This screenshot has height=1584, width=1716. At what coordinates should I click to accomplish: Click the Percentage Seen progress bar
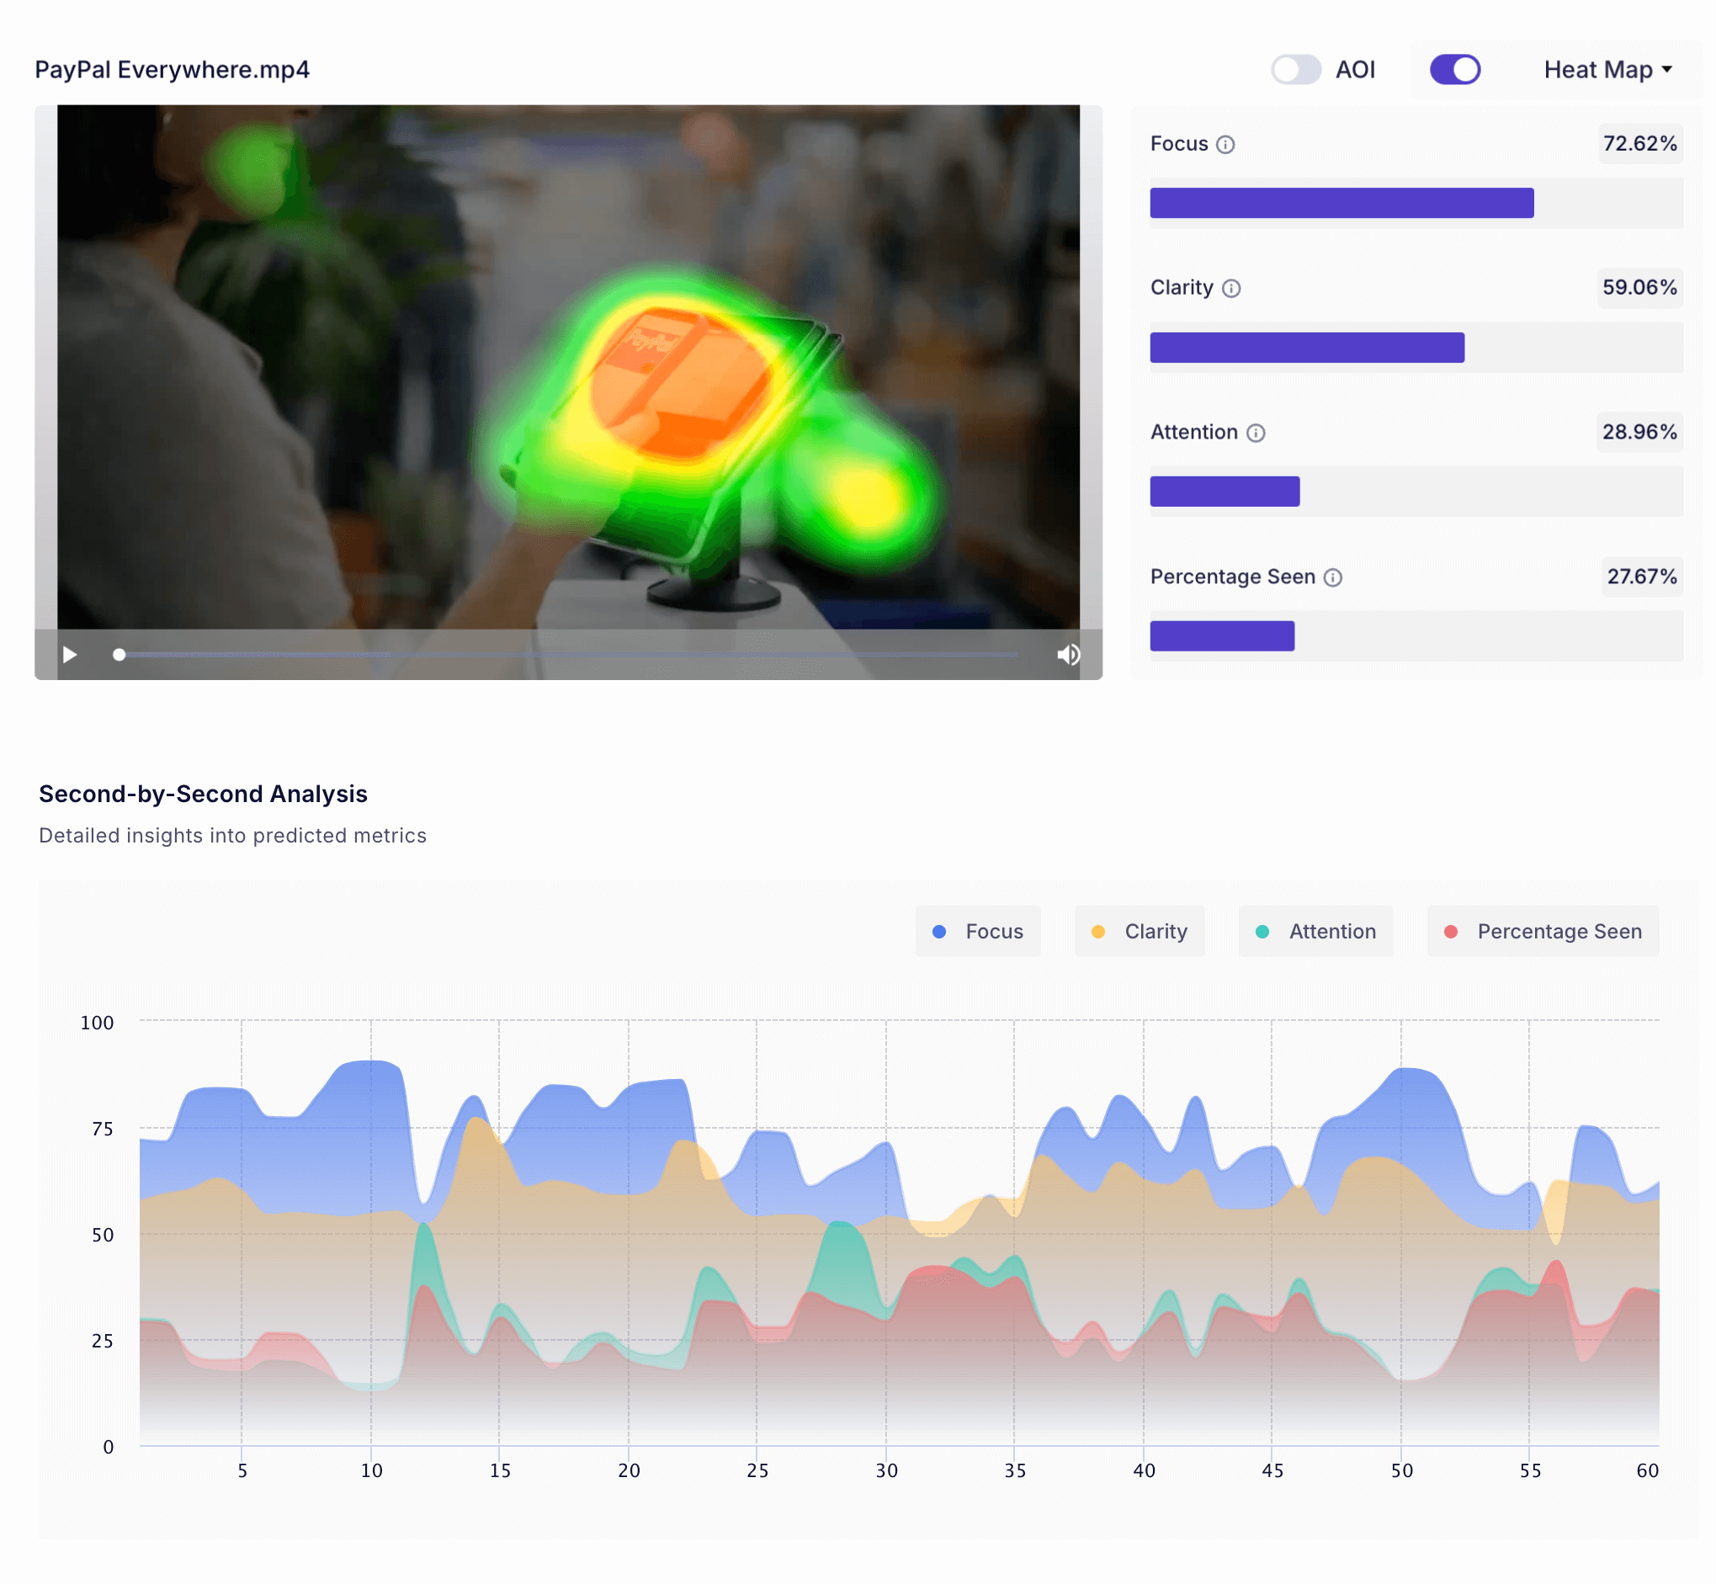point(1416,637)
